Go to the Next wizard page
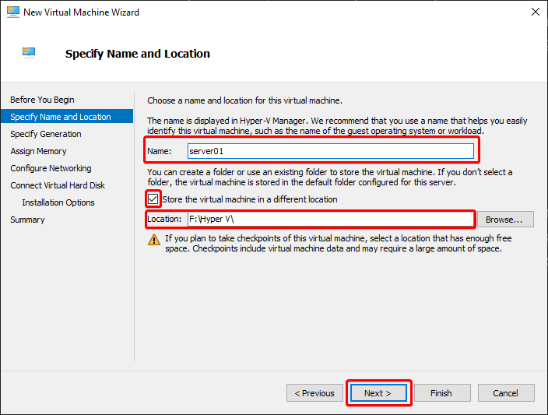 click(378, 393)
